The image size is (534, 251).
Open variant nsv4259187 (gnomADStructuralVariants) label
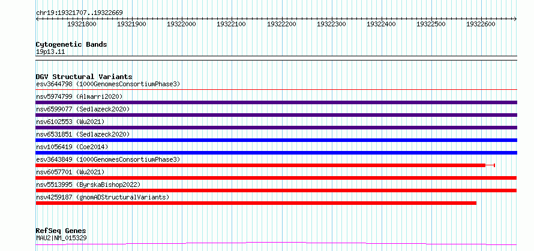point(102,197)
